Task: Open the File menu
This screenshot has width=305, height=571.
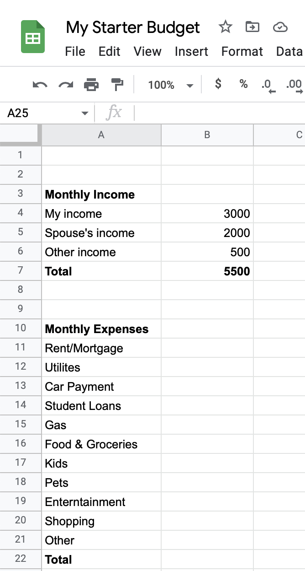Action: tap(75, 51)
